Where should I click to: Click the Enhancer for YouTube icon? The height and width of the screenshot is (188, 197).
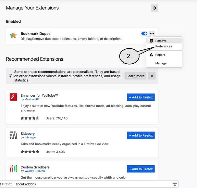(13, 97)
